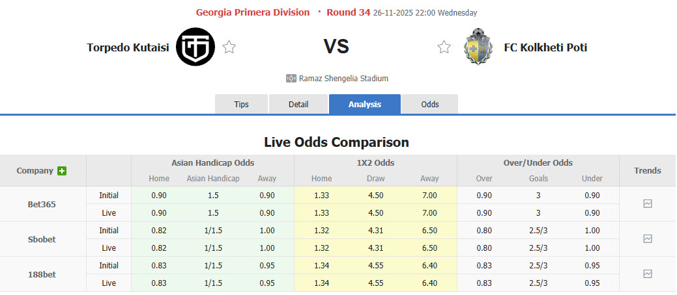Open the Sbobet odds trend chart icon

click(x=648, y=238)
